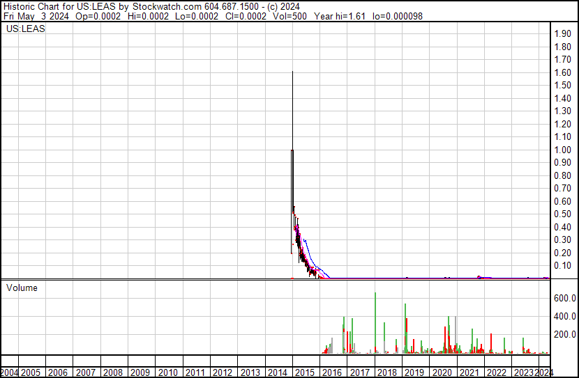Click the 2012 year label on time axis
Viewport: 579px width, 378px height.
coord(223,372)
